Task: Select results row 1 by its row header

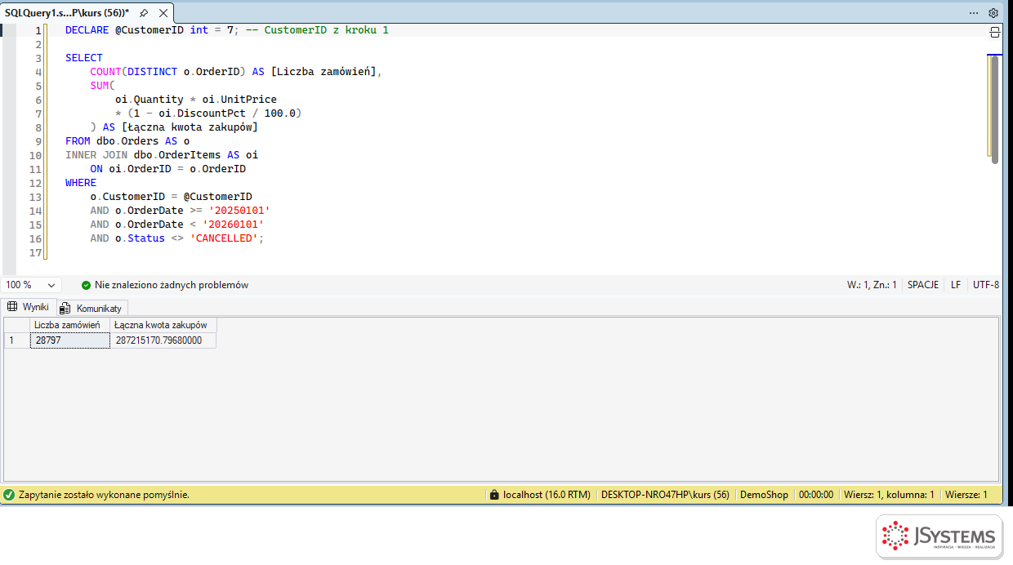Action: pos(16,340)
